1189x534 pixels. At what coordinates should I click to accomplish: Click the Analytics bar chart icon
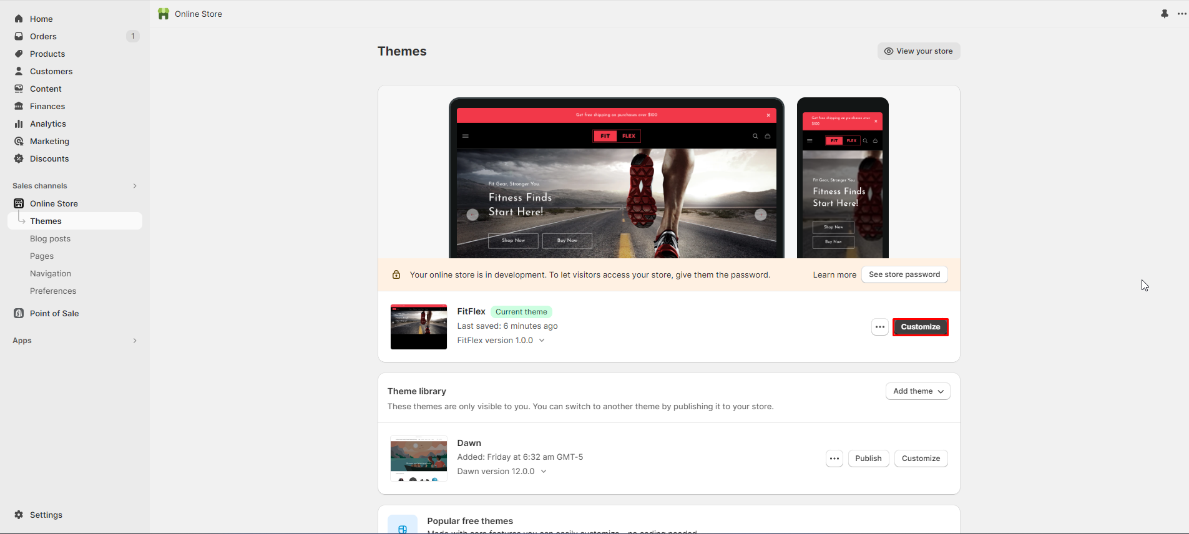tap(19, 124)
